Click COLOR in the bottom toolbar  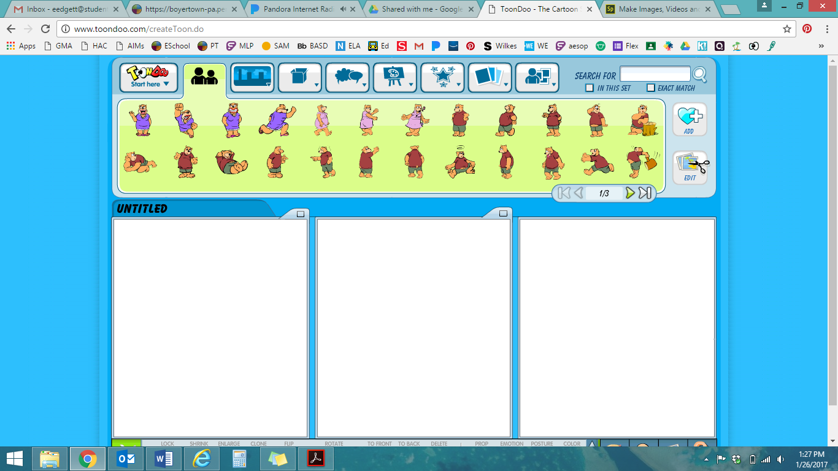point(571,443)
